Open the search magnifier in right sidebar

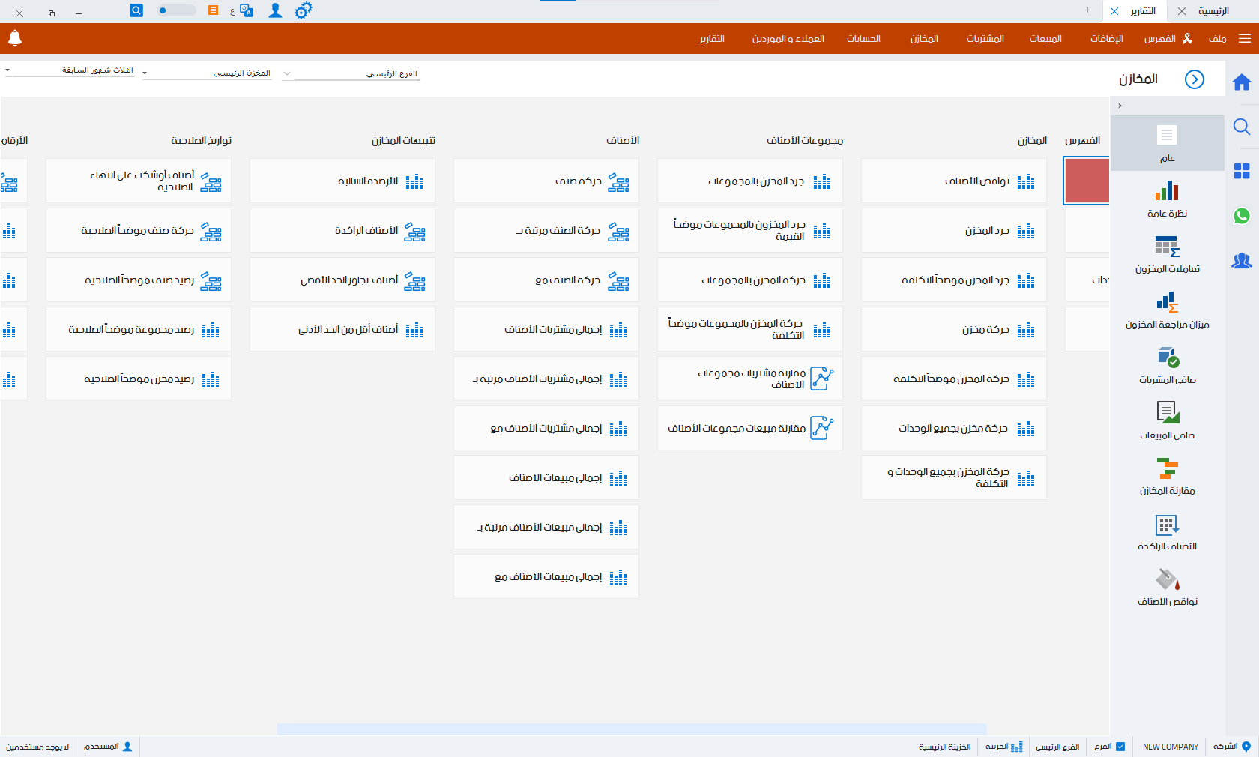point(1242,127)
